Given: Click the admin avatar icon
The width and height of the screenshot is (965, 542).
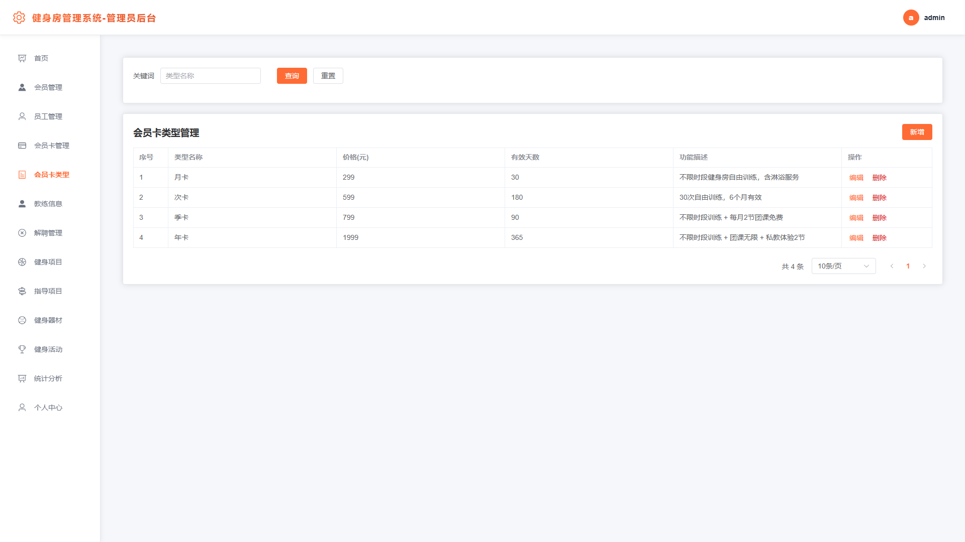Looking at the screenshot, I should 911,18.
